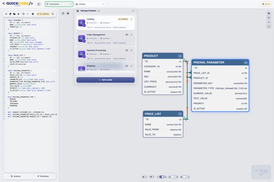Viewport: 274px width, 182px height.
Task: Refresh the Manage Modules list
Action: (133, 11)
